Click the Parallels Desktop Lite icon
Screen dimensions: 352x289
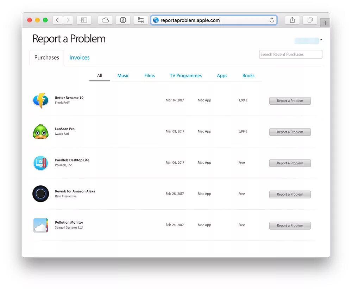pyautogui.click(x=40, y=163)
